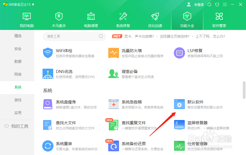246x155 pixels.
Task: Open the notification icon with red dot
Action: (209, 4)
